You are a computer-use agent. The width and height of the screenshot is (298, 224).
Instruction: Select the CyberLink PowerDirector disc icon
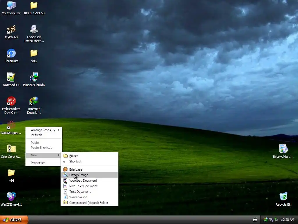[x=34, y=29]
